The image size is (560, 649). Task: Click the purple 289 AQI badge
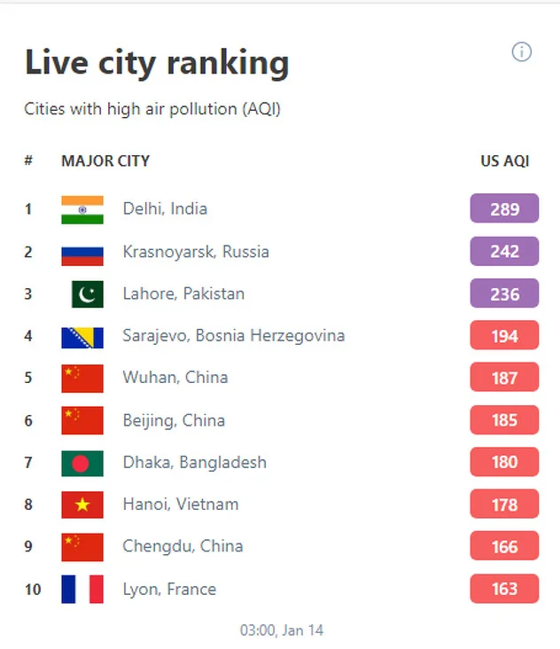click(x=504, y=210)
